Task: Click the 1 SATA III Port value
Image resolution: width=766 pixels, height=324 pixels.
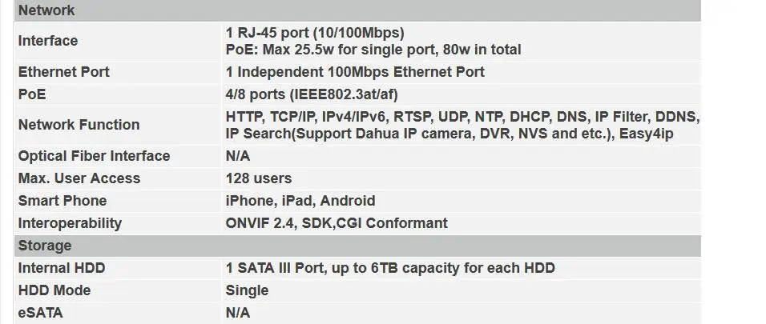Action: [390, 268]
